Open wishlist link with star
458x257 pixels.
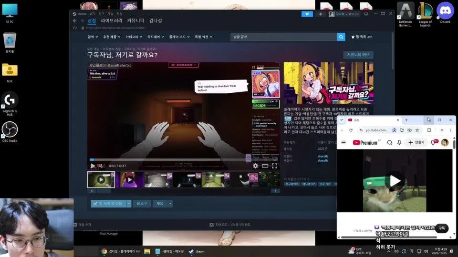pos(362,37)
